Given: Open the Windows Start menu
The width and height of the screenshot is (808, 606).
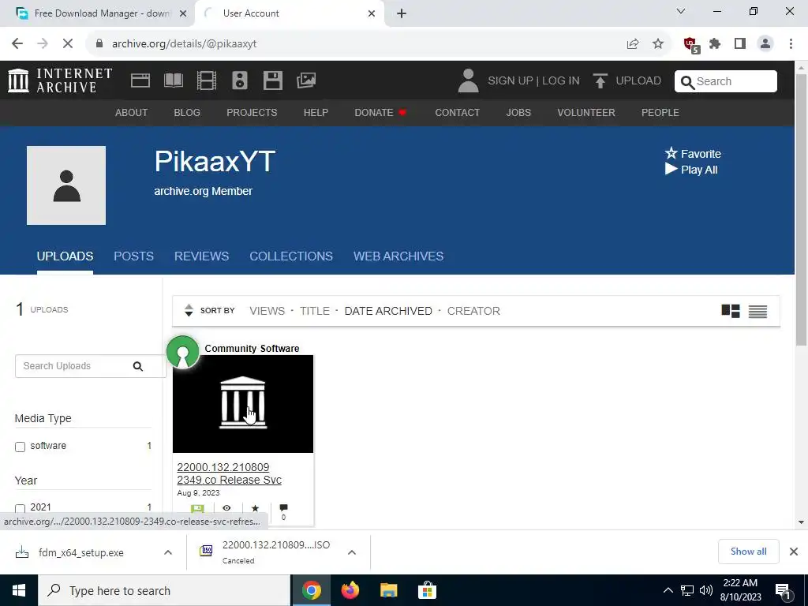Looking at the screenshot, I should click(19, 590).
